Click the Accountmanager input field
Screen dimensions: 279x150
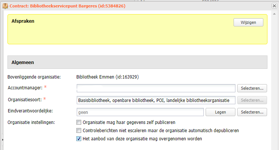click(x=156, y=88)
